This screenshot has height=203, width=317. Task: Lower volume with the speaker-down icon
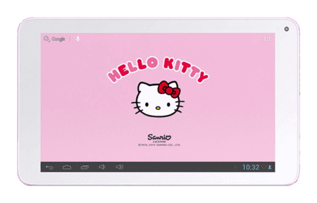click(102, 167)
